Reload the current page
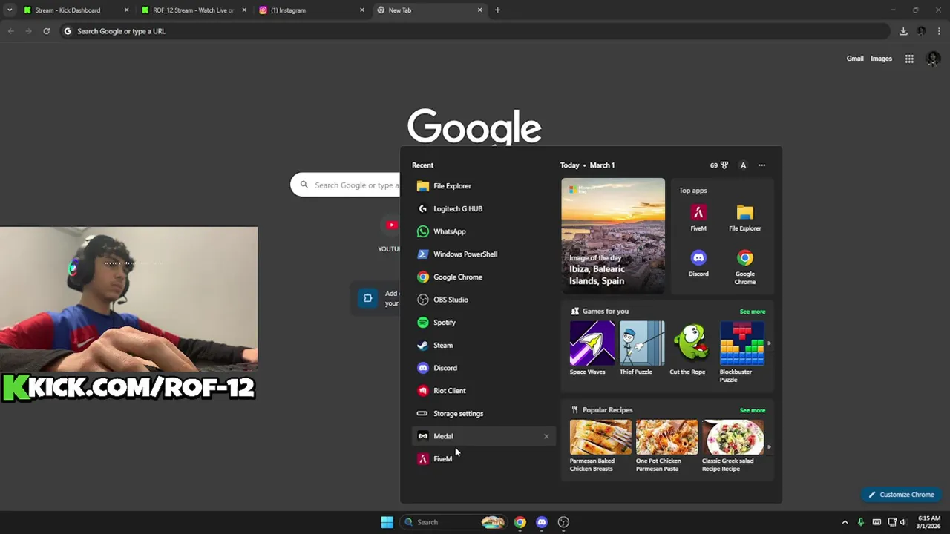950x534 pixels. tap(46, 31)
